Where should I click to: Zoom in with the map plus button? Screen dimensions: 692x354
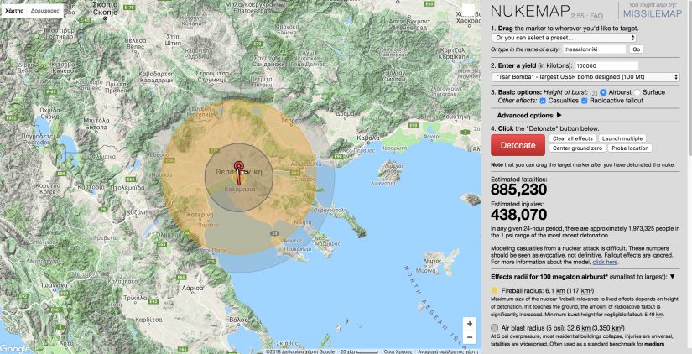468,325
